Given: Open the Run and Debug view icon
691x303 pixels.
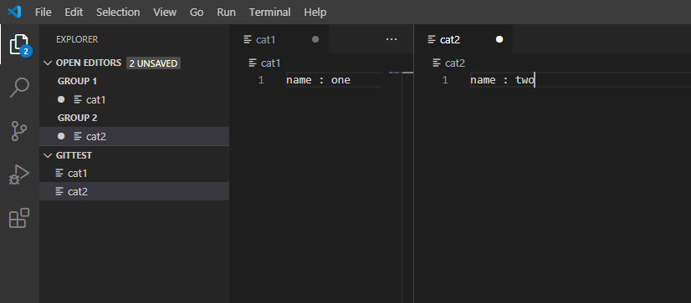Looking at the screenshot, I should pyautogui.click(x=19, y=174).
